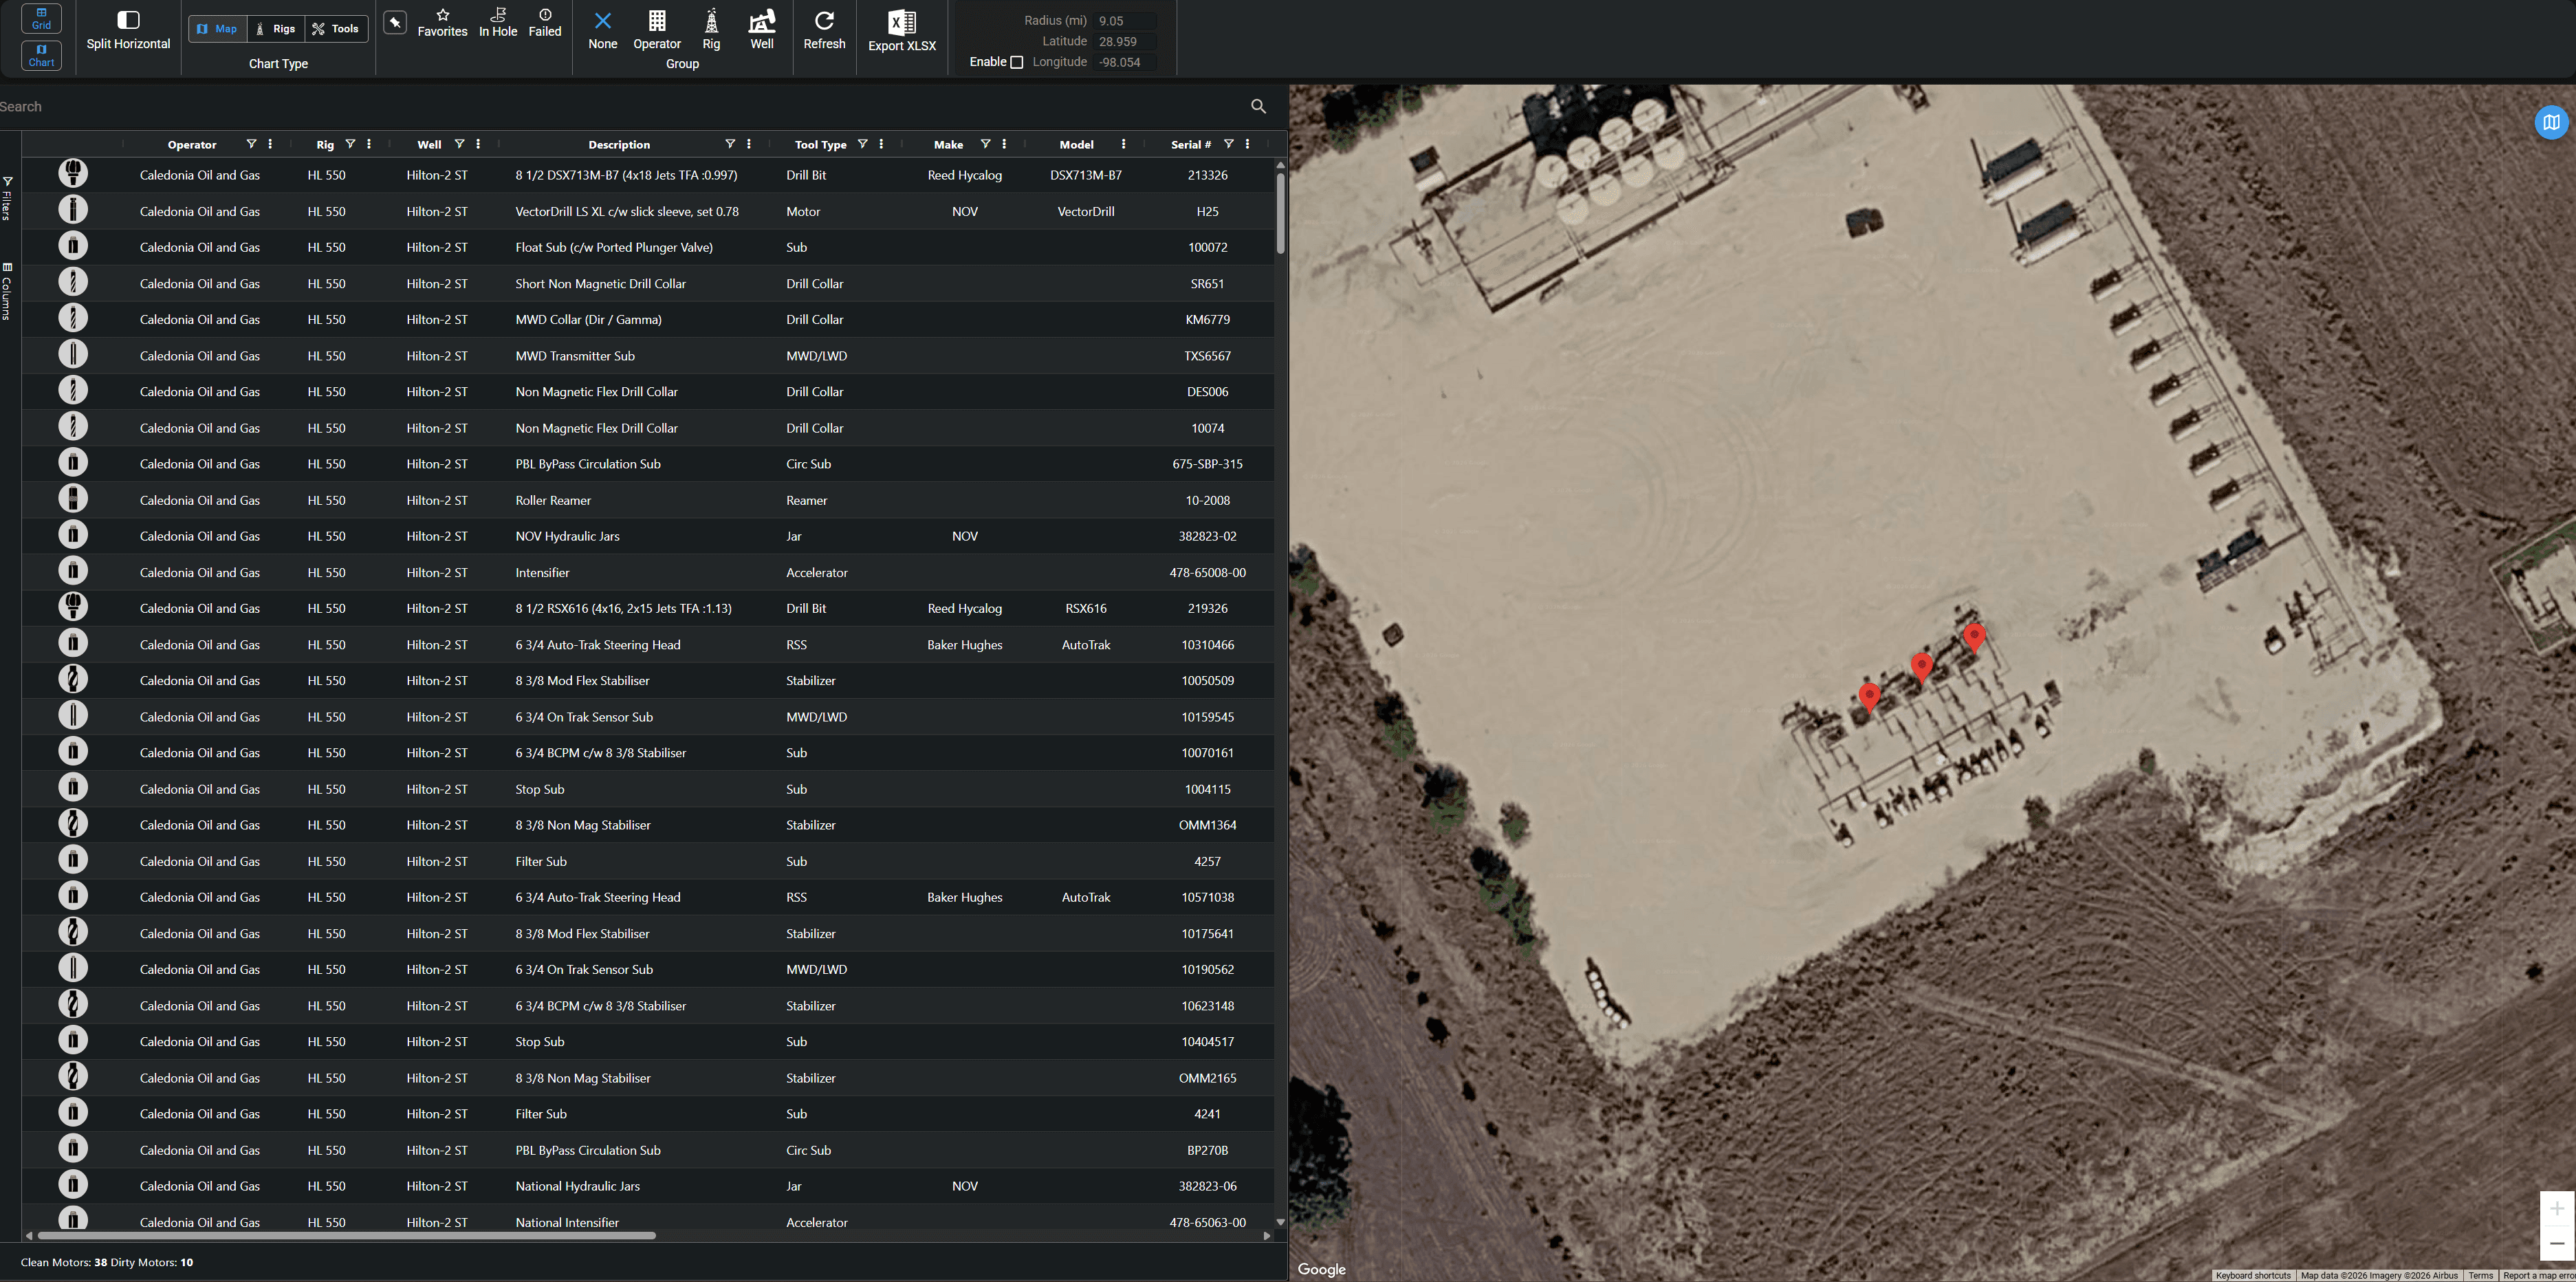Group by Well pumpjack icon
The width and height of the screenshot is (2576, 1282).
tap(761, 21)
